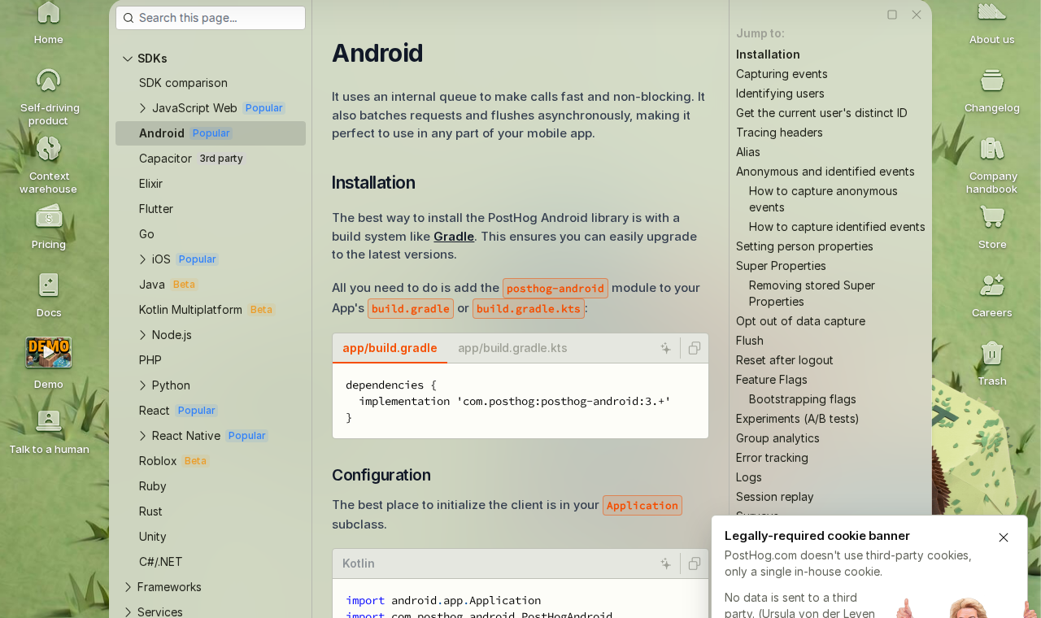
Task: Play the Demo video thumbnail
Action: pyautogui.click(x=49, y=352)
